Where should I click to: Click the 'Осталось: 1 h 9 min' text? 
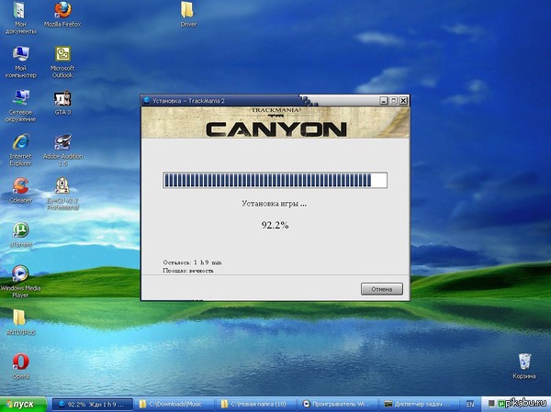[192, 262]
